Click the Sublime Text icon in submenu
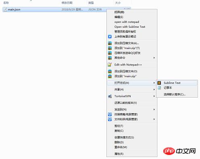This screenshot has height=159, width=200. (159, 83)
